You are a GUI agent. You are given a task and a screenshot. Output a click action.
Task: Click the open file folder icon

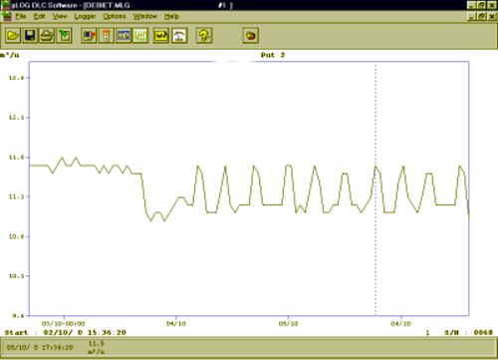pos(13,35)
